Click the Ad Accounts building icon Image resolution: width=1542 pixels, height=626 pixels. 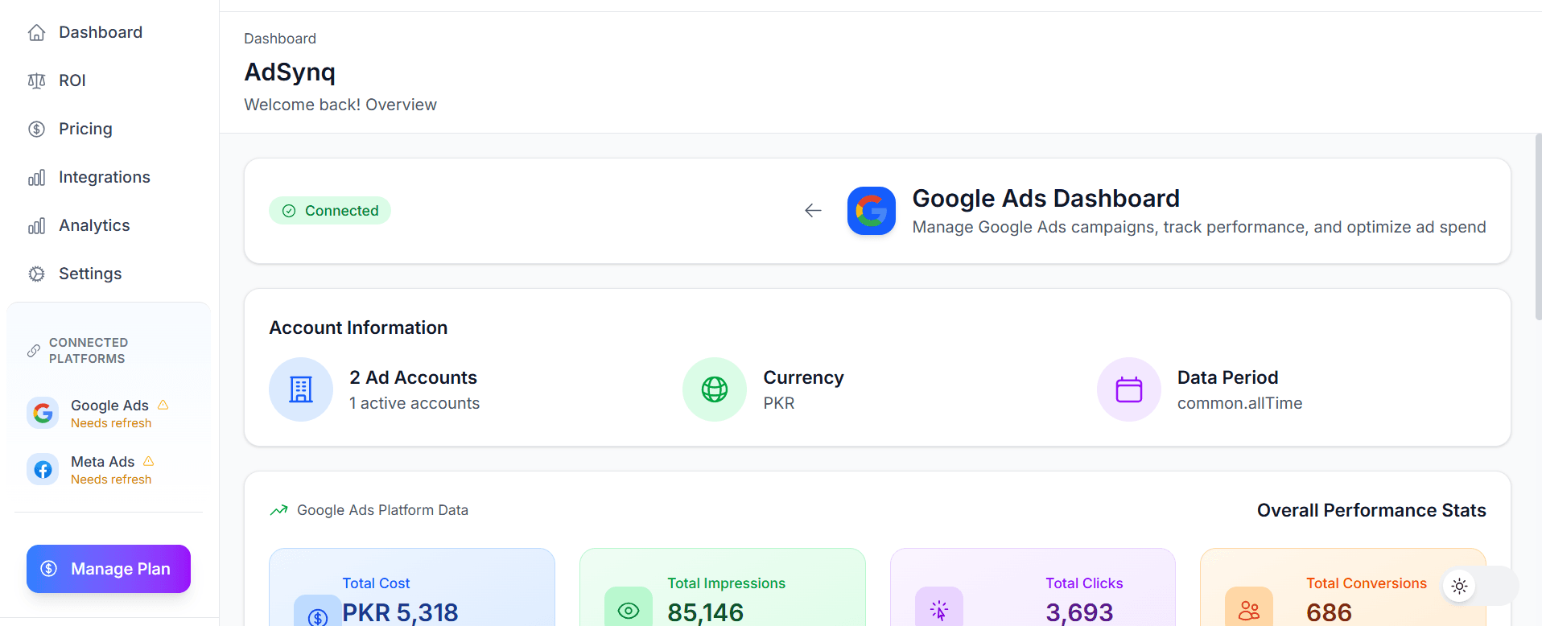pos(301,389)
